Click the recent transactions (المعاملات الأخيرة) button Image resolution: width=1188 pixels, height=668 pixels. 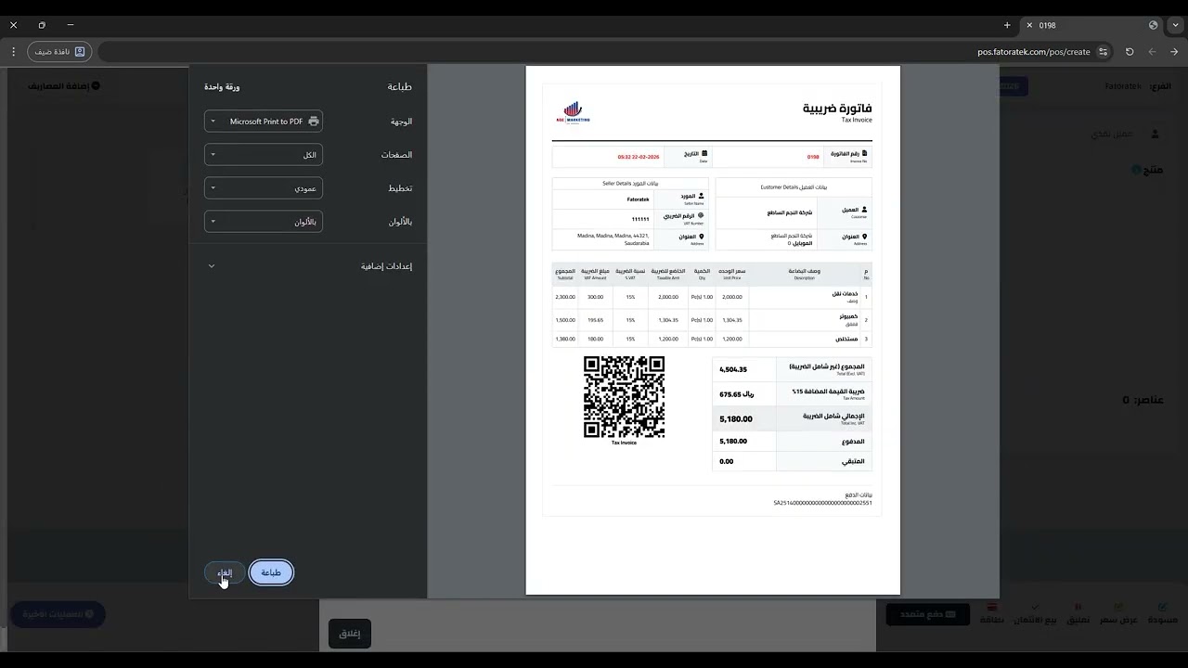tap(58, 614)
